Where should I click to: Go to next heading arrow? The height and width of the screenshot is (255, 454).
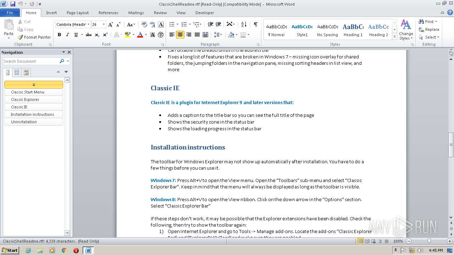pyautogui.click(x=66, y=72)
